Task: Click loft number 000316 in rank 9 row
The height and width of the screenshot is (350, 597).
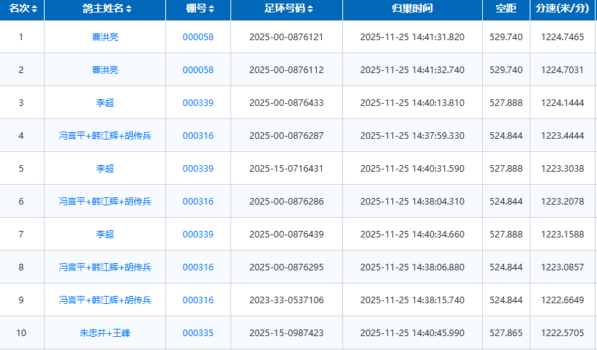Action: (x=198, y=300)
